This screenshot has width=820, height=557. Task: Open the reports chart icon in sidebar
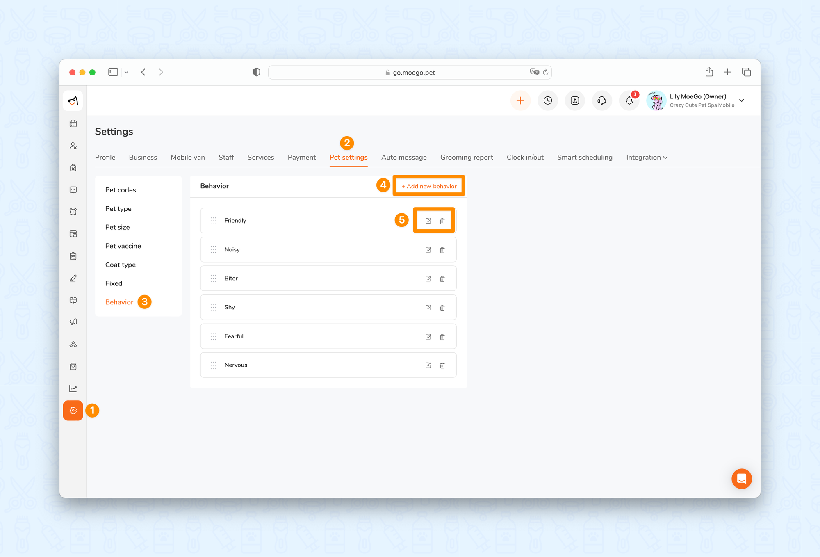[x=73, y=388]
